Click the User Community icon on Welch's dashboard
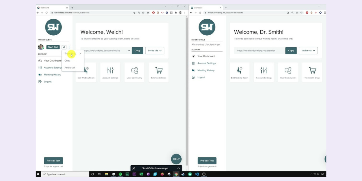 (134, 72)
